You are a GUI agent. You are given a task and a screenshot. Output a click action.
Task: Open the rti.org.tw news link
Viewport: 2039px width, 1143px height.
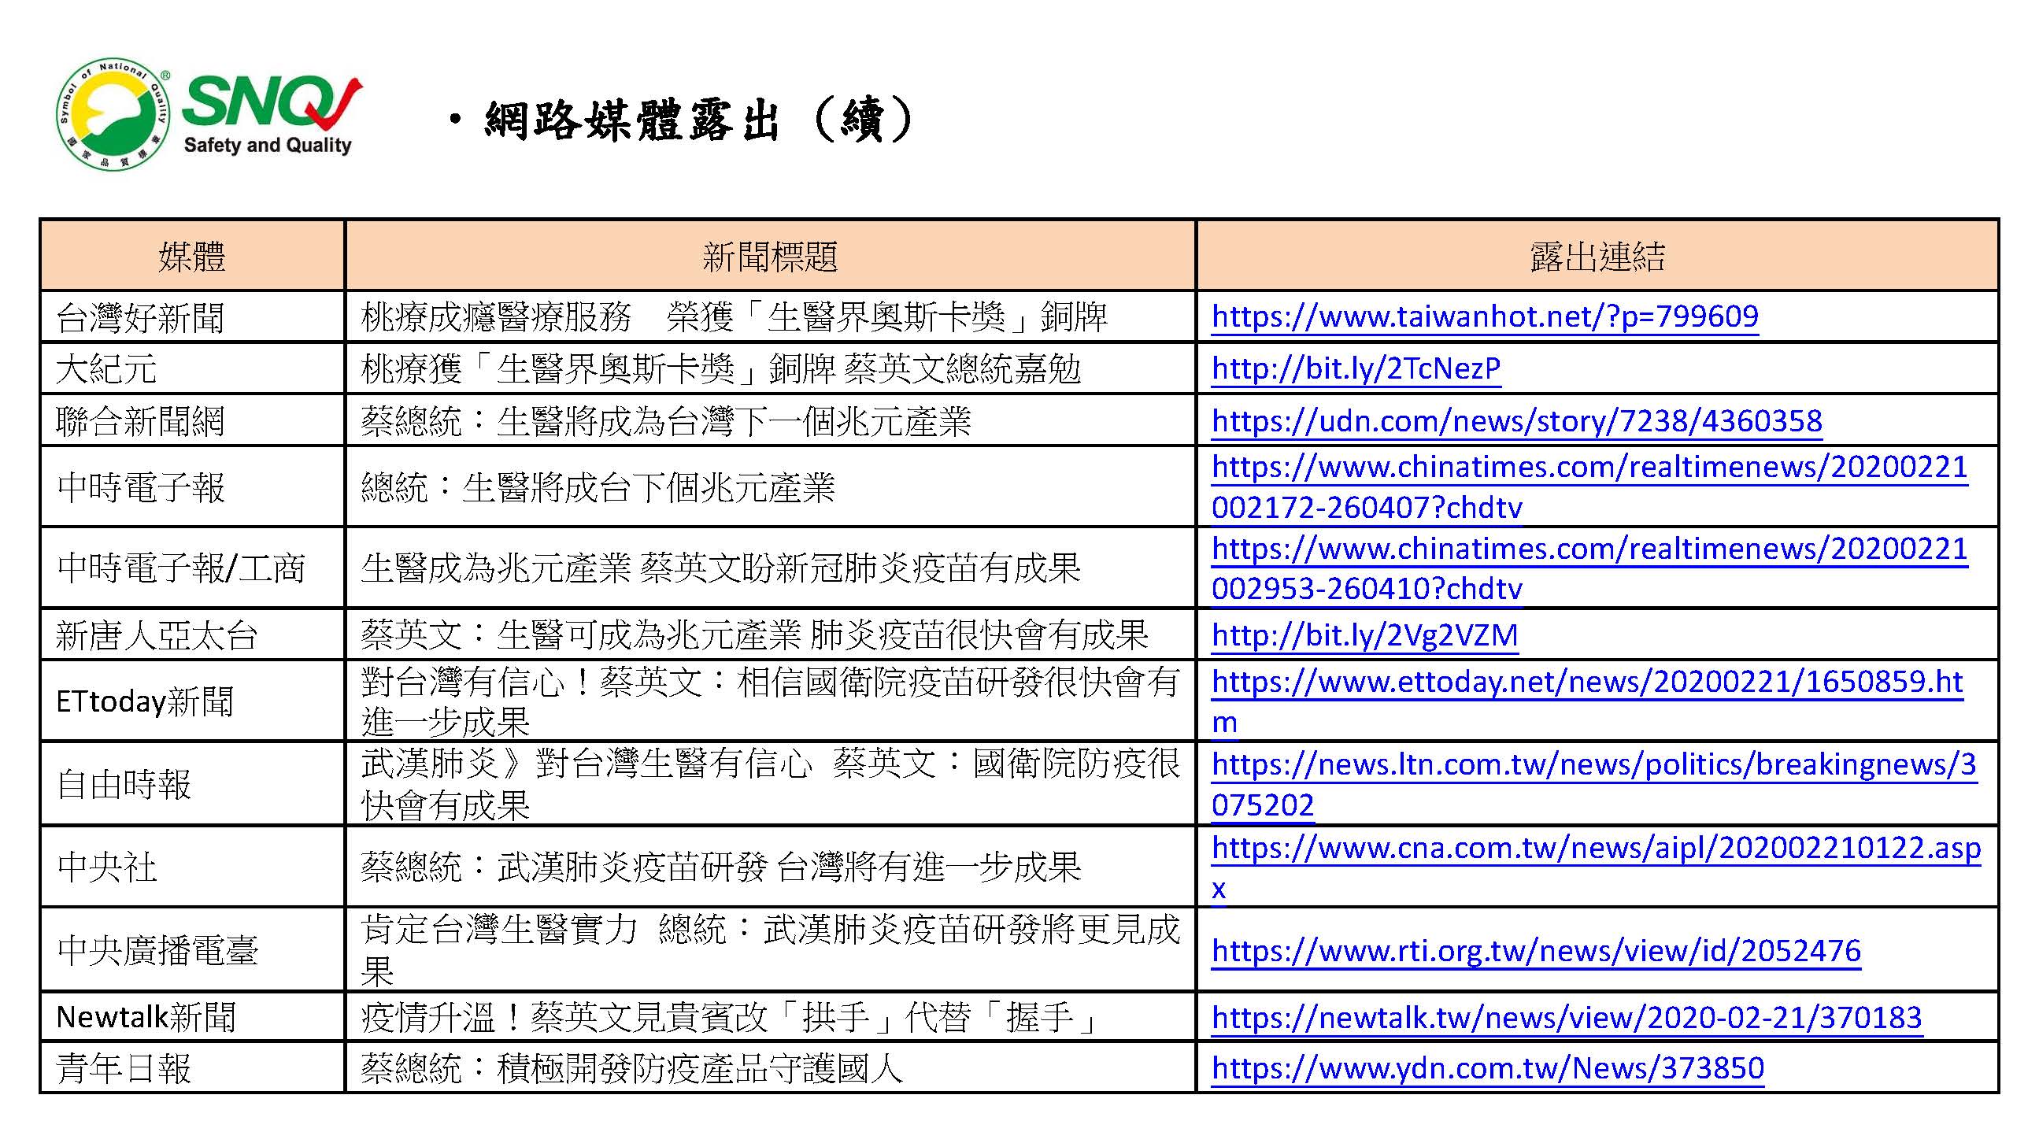pos(1536,950)
